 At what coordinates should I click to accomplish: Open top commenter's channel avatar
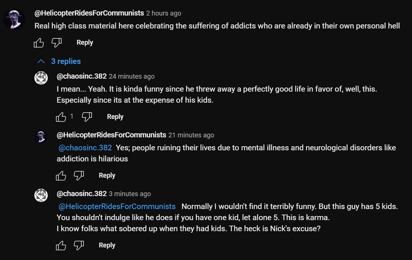[x=14, y=19]
